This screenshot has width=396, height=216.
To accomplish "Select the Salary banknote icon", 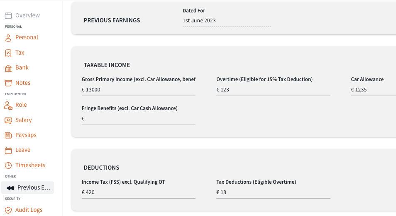I will click(x=8, y=120).
